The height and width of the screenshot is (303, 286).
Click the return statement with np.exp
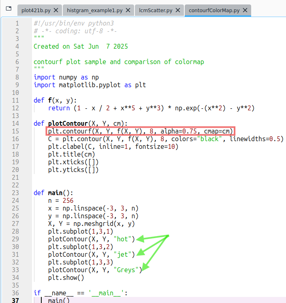click(x=151, y=108)
